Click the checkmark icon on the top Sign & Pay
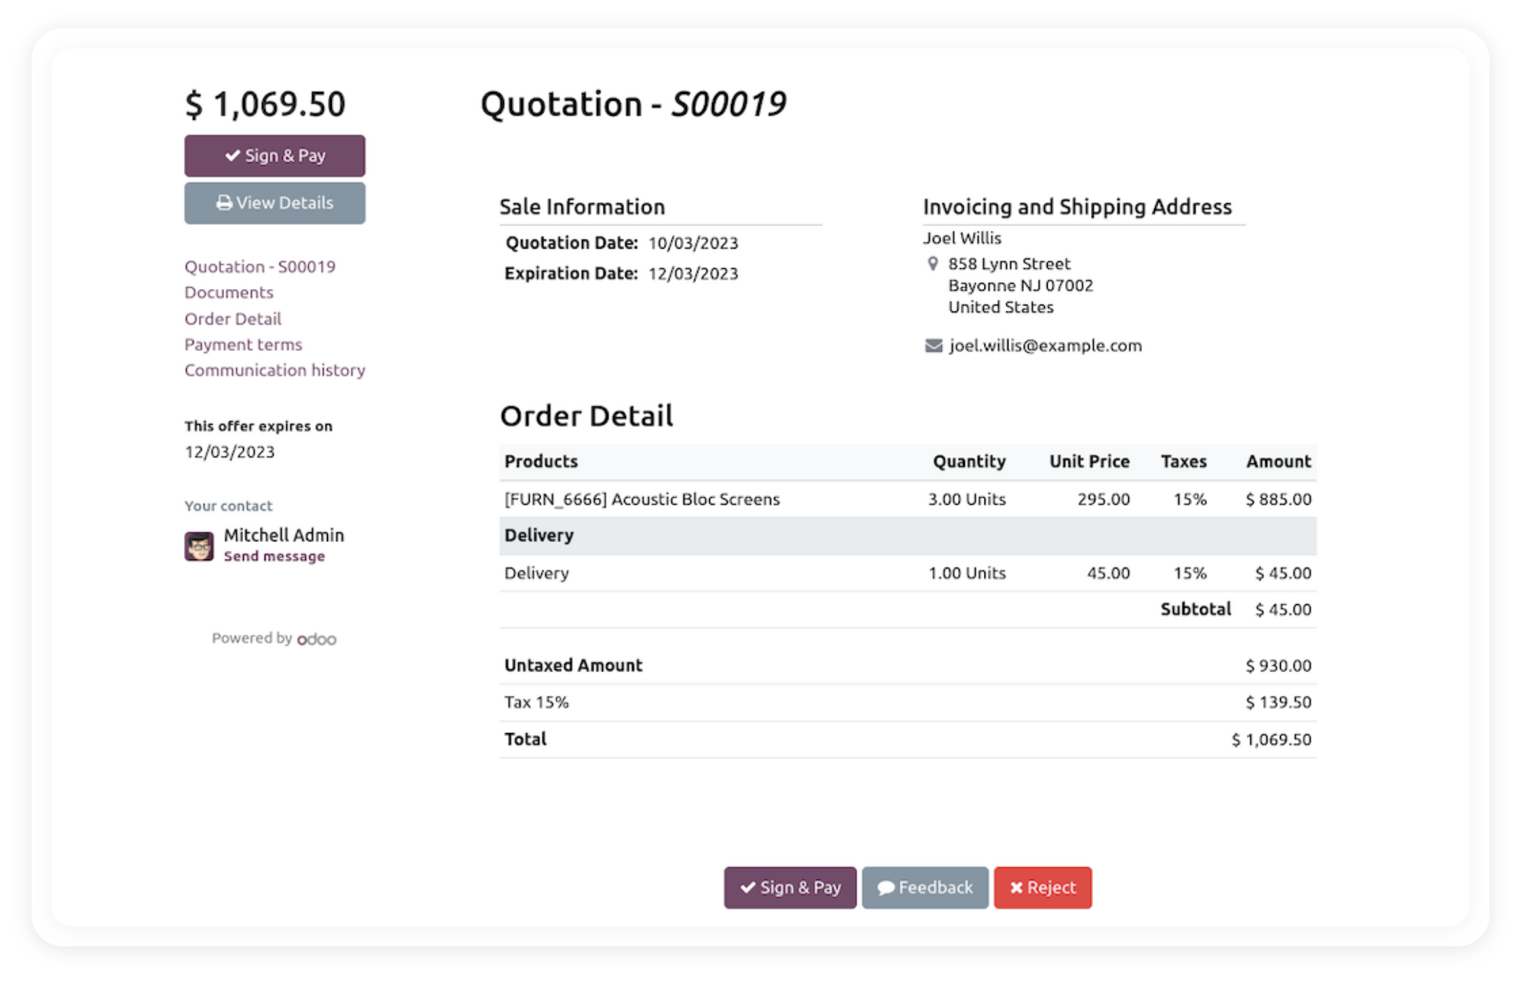The image size is (1521, 981). pos(232,156)
